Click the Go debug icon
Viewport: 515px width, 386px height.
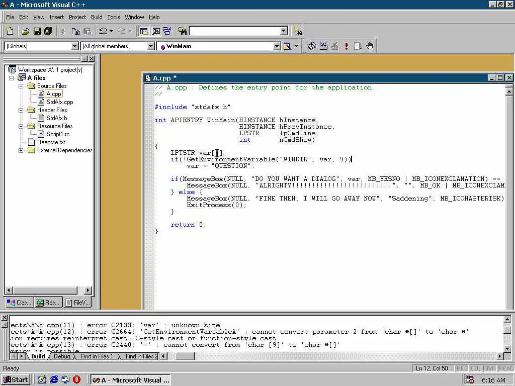[x=358, y=46]
